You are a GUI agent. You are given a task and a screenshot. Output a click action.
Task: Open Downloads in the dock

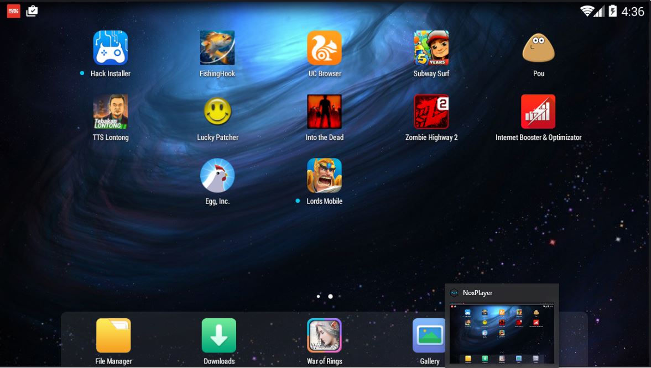click(219, 335)
